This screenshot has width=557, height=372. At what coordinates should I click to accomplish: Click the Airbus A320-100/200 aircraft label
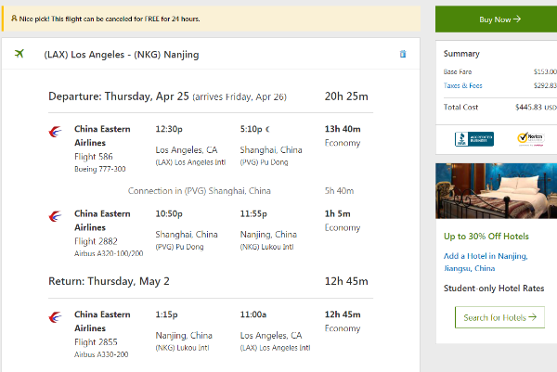[109, 253]
